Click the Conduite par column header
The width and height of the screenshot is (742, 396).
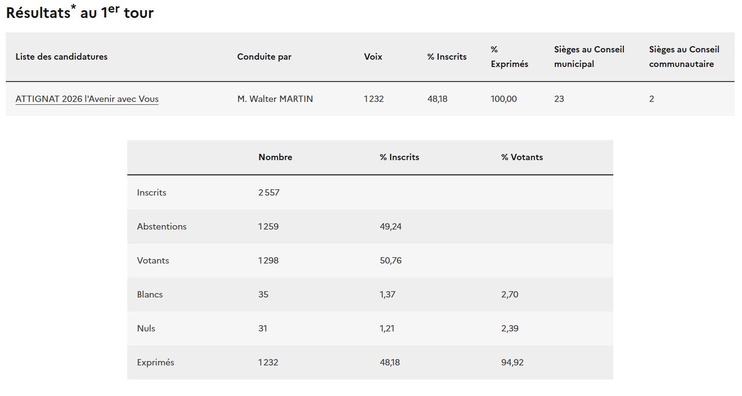[264, 57]
